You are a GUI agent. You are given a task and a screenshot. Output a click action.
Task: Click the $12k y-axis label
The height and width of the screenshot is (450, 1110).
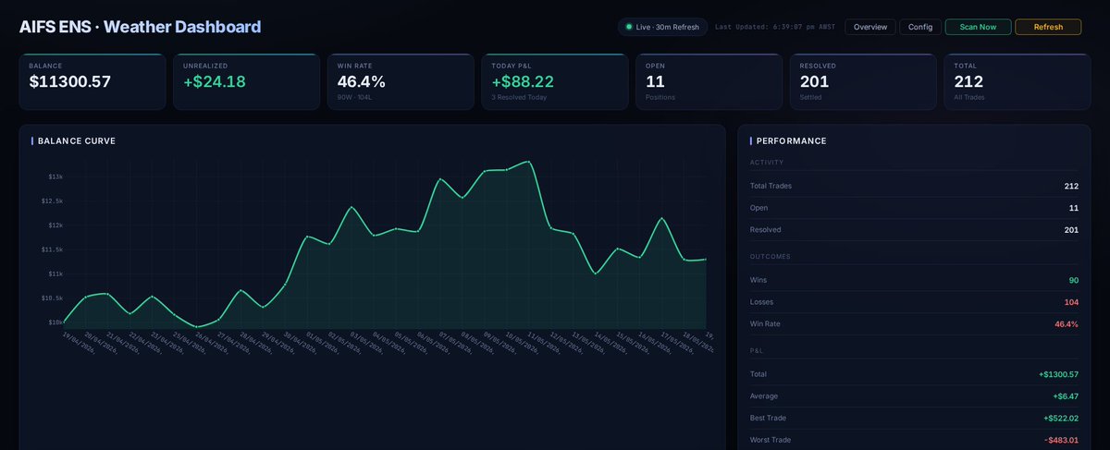click(x=55, y=225)
